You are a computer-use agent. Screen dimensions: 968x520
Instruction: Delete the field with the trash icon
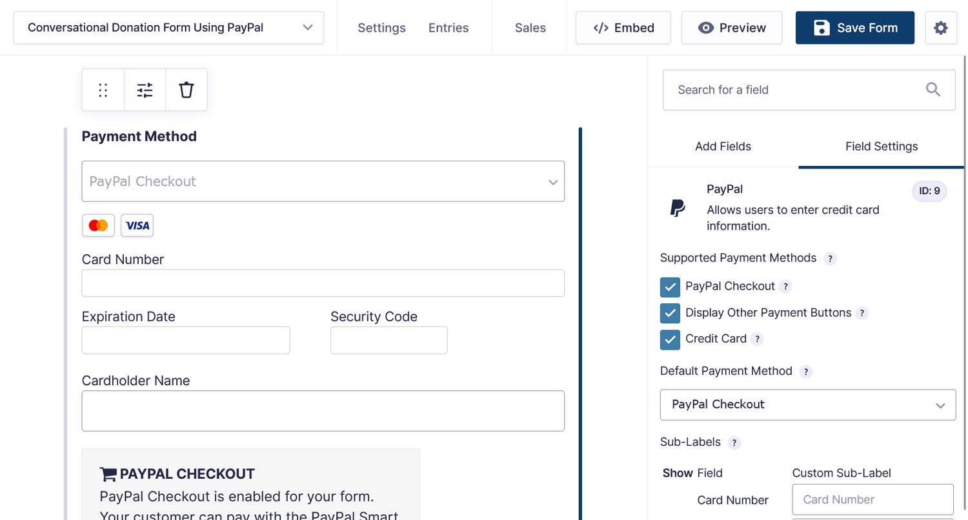(x=187, y=90)
